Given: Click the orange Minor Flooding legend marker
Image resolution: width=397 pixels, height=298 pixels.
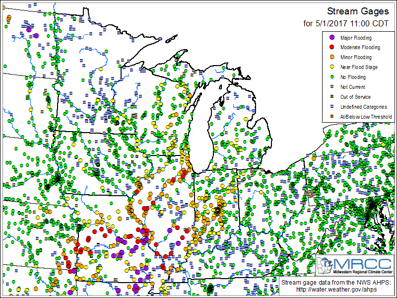Looking at the screenshot, I should (x=332, y=57).
